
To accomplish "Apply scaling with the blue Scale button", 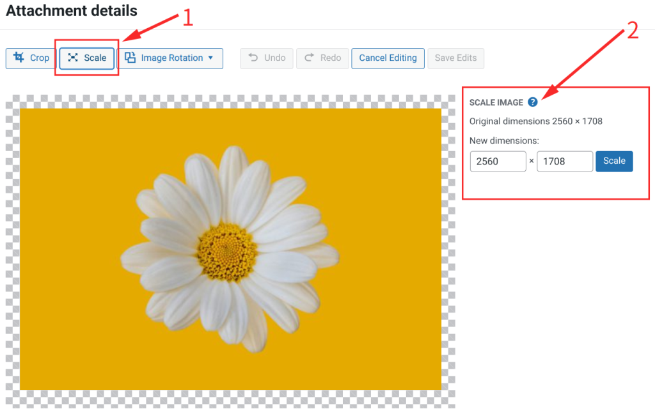I will click(x=614, y=161).
